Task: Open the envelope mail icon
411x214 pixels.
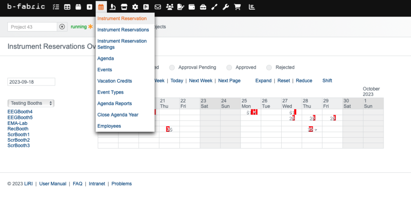Action: point(158,7)
